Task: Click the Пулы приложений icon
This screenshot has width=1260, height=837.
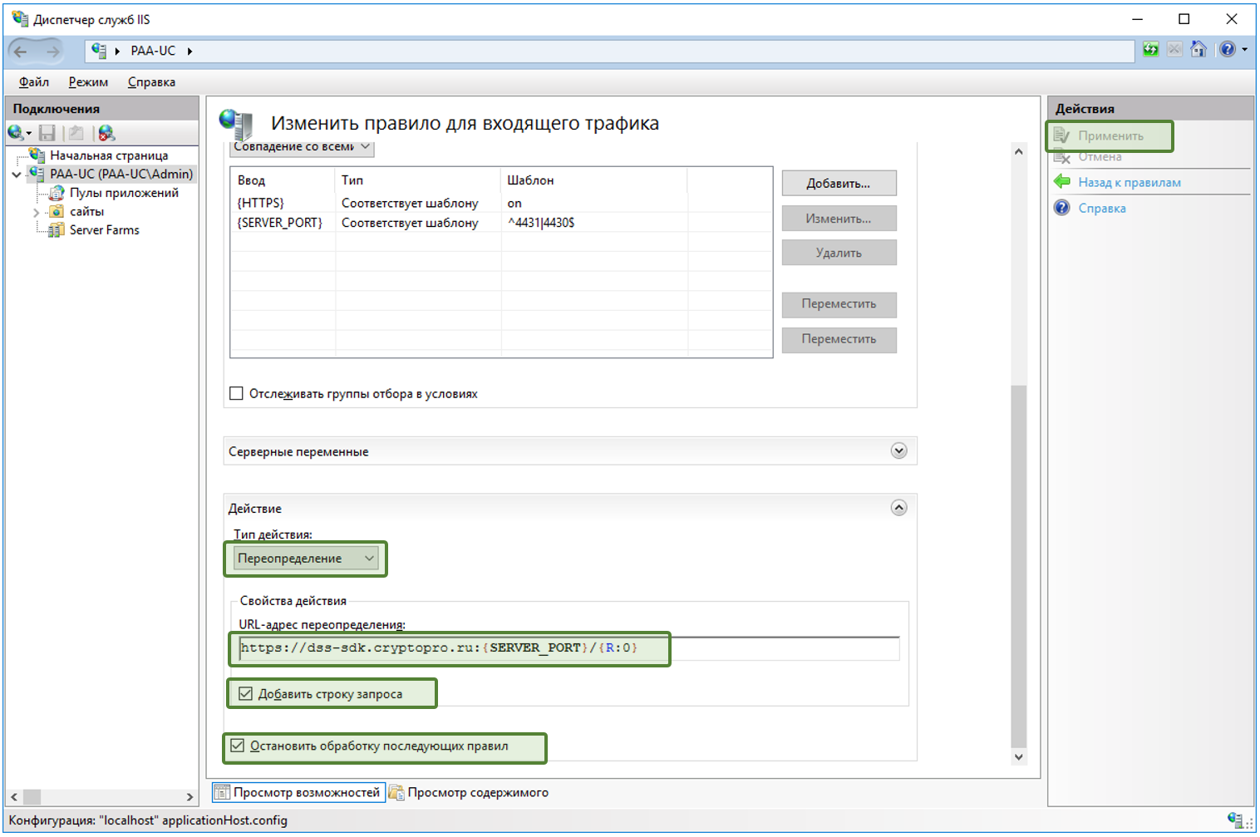Action: click(57, 193)
